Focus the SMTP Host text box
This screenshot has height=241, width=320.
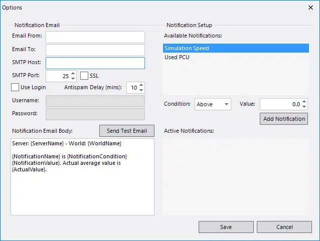pyautogui.click(x=95, y=63)
